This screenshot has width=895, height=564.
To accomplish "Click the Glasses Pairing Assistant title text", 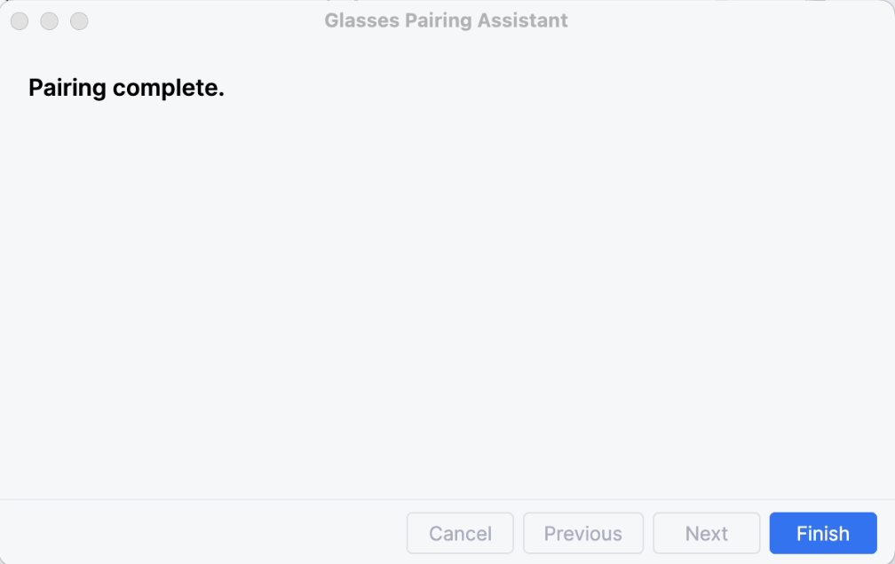I will [446, 20].
